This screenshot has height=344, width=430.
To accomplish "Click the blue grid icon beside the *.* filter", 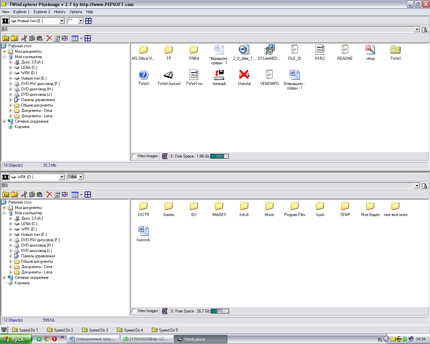I will (88, 21).
